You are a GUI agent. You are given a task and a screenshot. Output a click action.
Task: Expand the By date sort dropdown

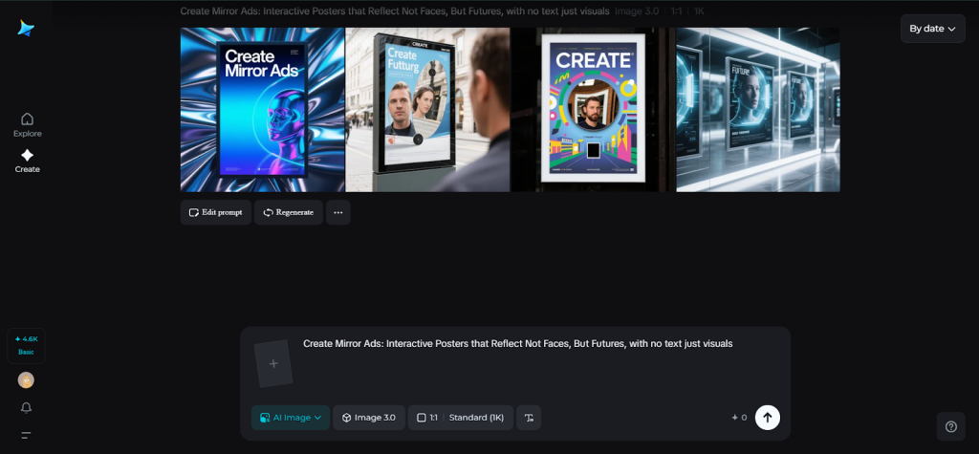pos(932,29)
